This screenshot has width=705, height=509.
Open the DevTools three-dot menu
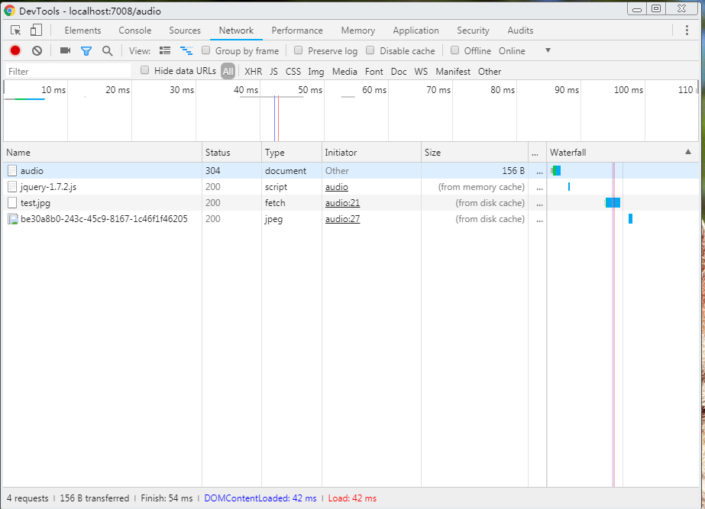pos(687,30)
